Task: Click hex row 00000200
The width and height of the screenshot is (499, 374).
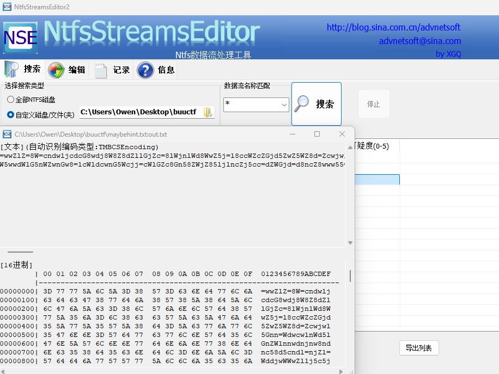Action: click(165, 309)
